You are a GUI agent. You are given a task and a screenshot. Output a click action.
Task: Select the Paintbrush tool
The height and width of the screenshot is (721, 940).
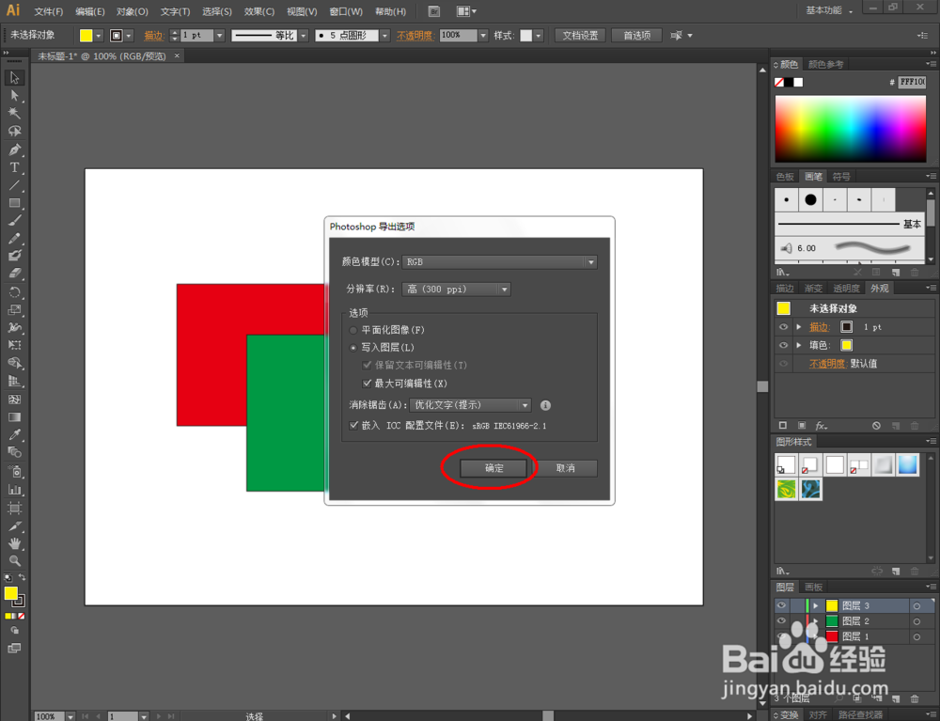coord(14,221)
